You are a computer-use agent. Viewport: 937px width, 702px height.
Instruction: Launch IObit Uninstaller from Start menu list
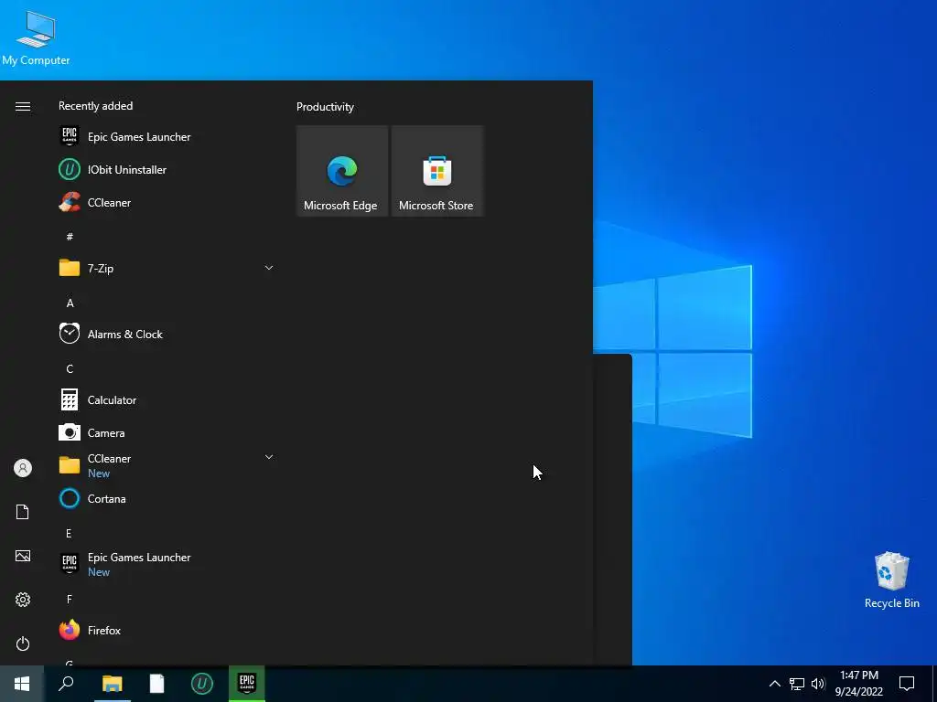point(167,169)
